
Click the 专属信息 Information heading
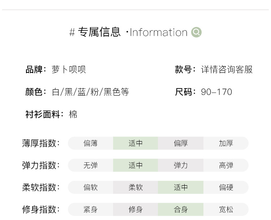point(128,33)
